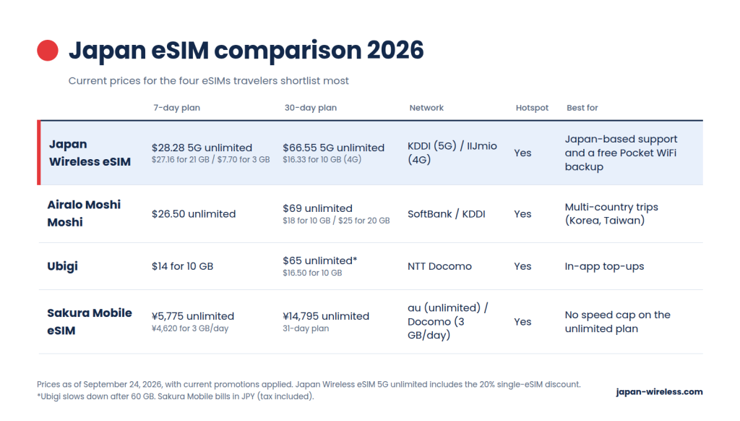Click the 'Hotspot' column header
This screenshot has height=421, width=740.
pyautogui.click(x=532, y=108)
